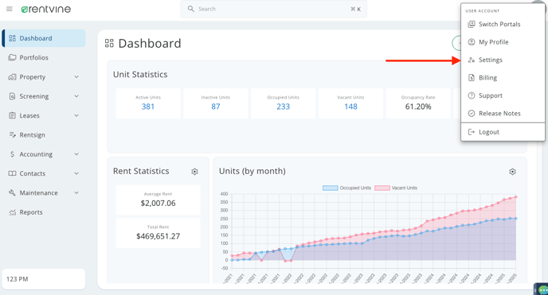Open the chat widget icon
The image size is (548, 295).
[542, 289]
